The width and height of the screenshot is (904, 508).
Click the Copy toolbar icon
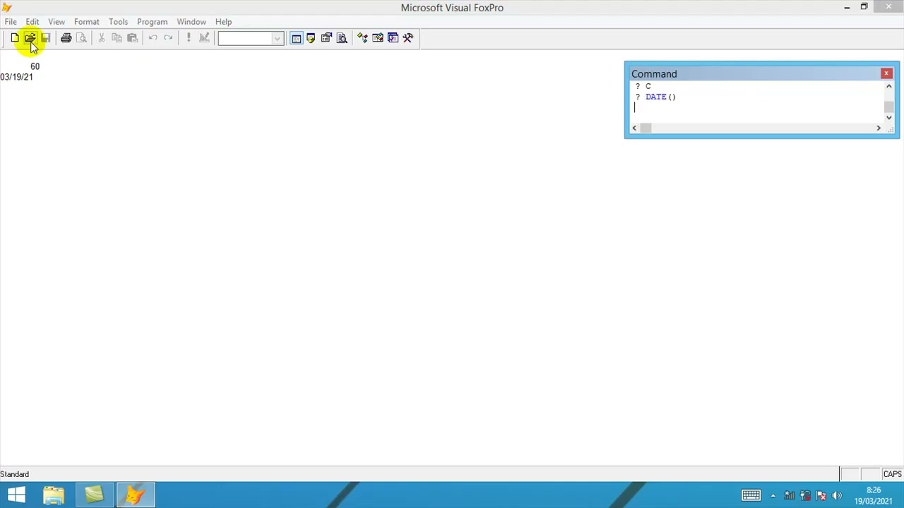117,38
